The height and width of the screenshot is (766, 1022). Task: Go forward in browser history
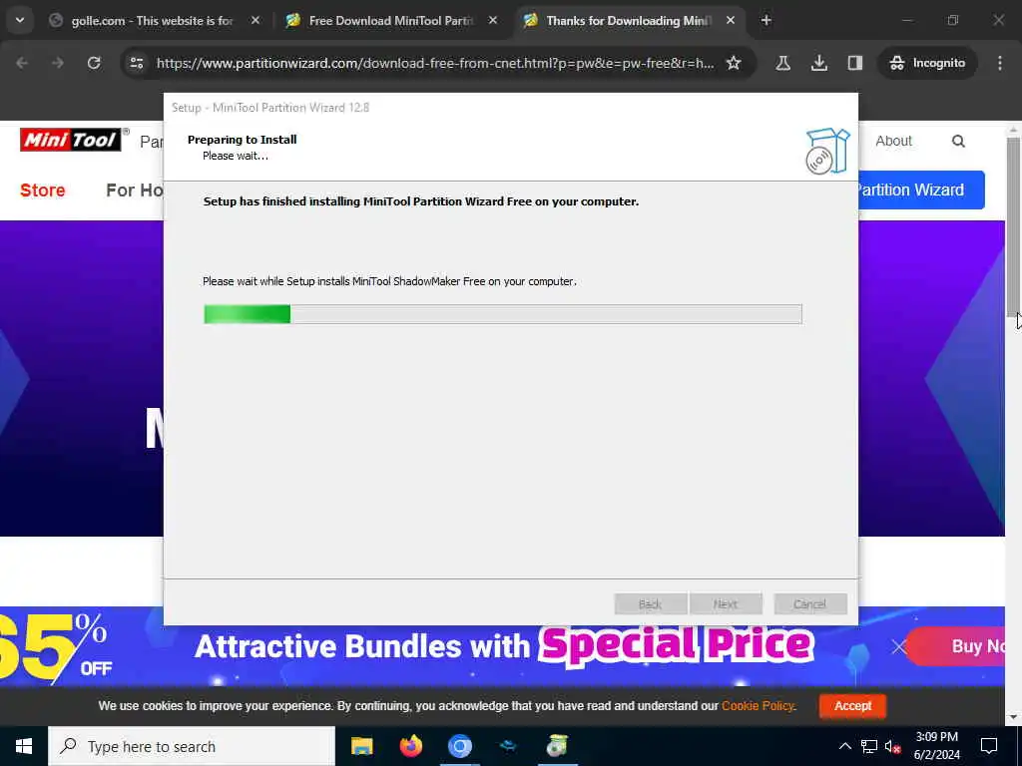(x=58, y=63)
